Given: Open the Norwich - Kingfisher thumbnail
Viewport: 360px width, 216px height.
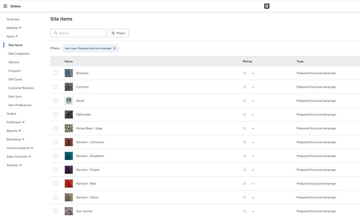Looking at the screenshot, I should [68, 156].
